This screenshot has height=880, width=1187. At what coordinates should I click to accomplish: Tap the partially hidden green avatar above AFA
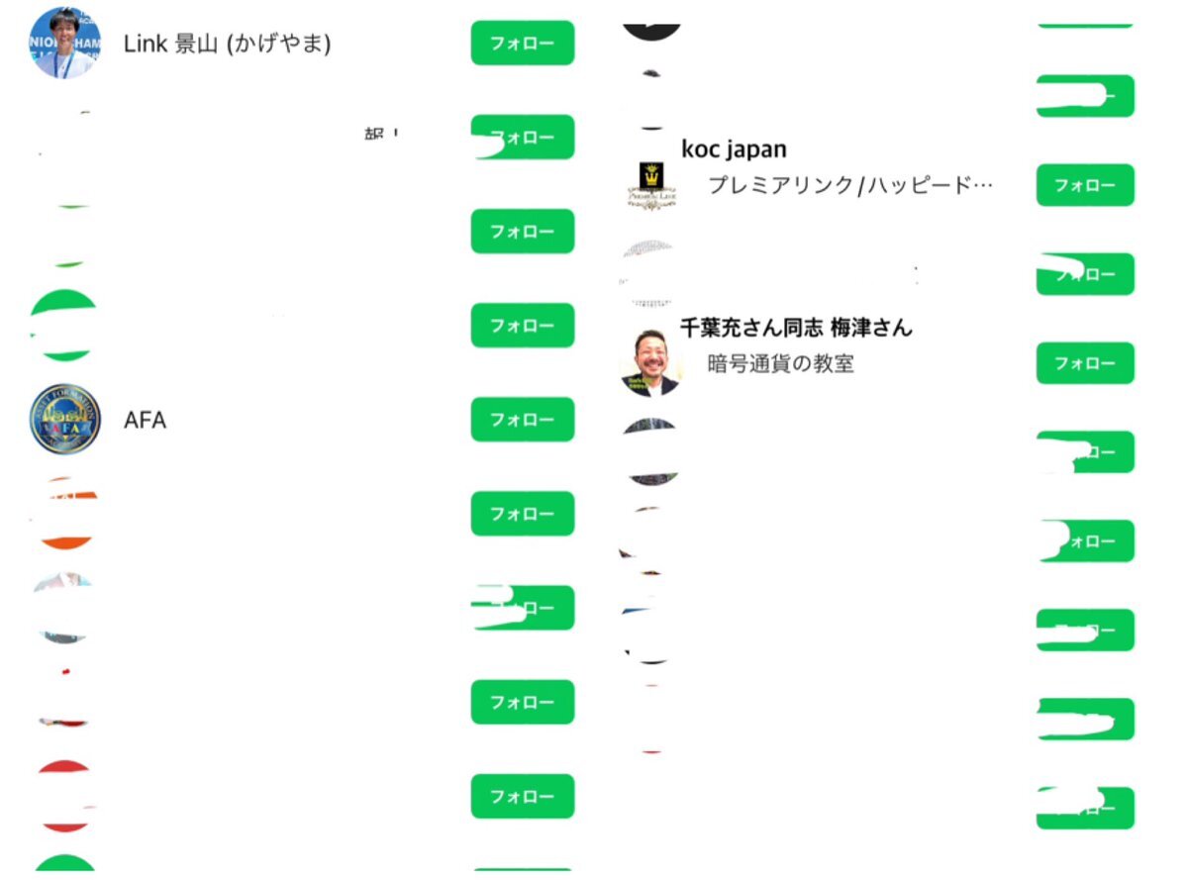[x=63, y=326]
